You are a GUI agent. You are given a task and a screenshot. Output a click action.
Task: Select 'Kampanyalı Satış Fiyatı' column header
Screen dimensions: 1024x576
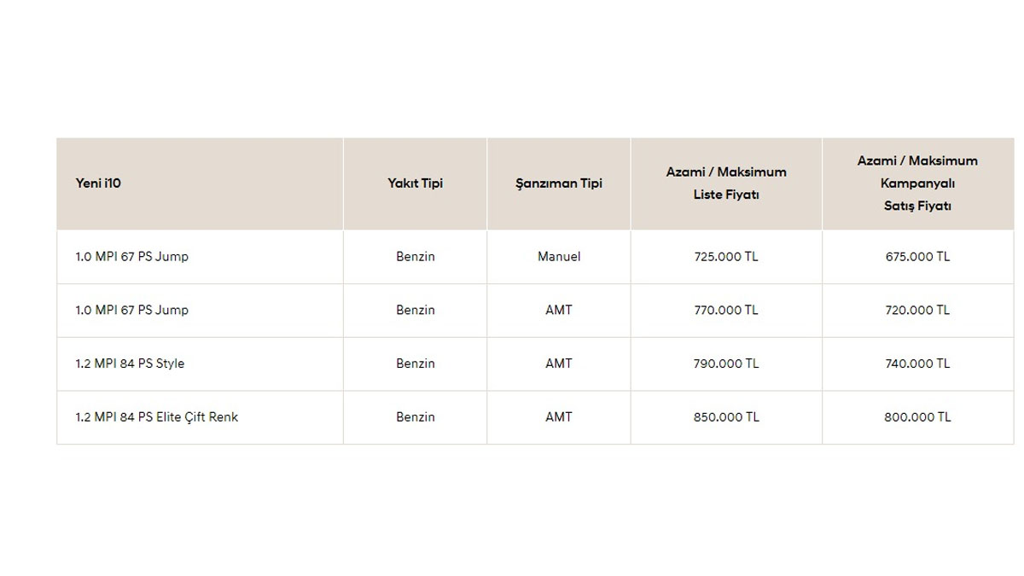tap(917, 183)
